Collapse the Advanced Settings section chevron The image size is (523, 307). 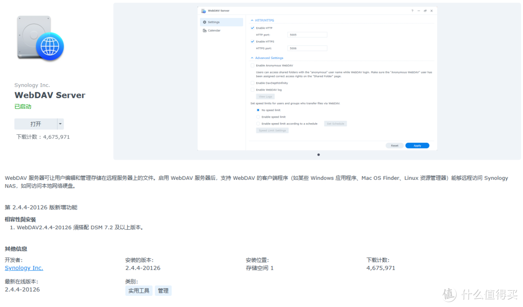[252, 58]
